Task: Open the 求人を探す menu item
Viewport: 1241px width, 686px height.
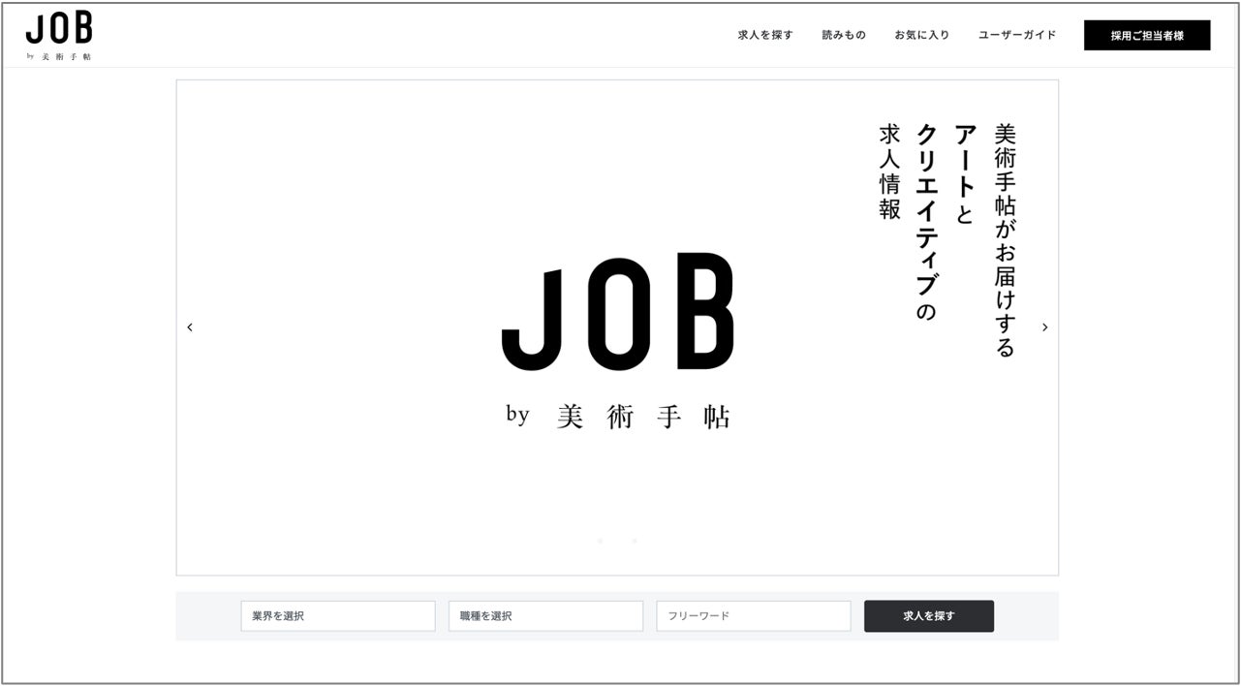Action: 765,35
